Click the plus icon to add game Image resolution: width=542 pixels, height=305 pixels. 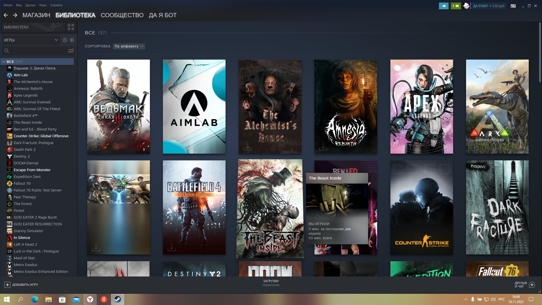(8, 285)
